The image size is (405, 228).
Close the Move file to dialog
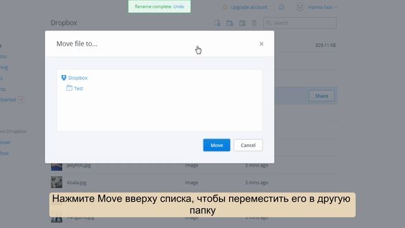tap(261, 44)
